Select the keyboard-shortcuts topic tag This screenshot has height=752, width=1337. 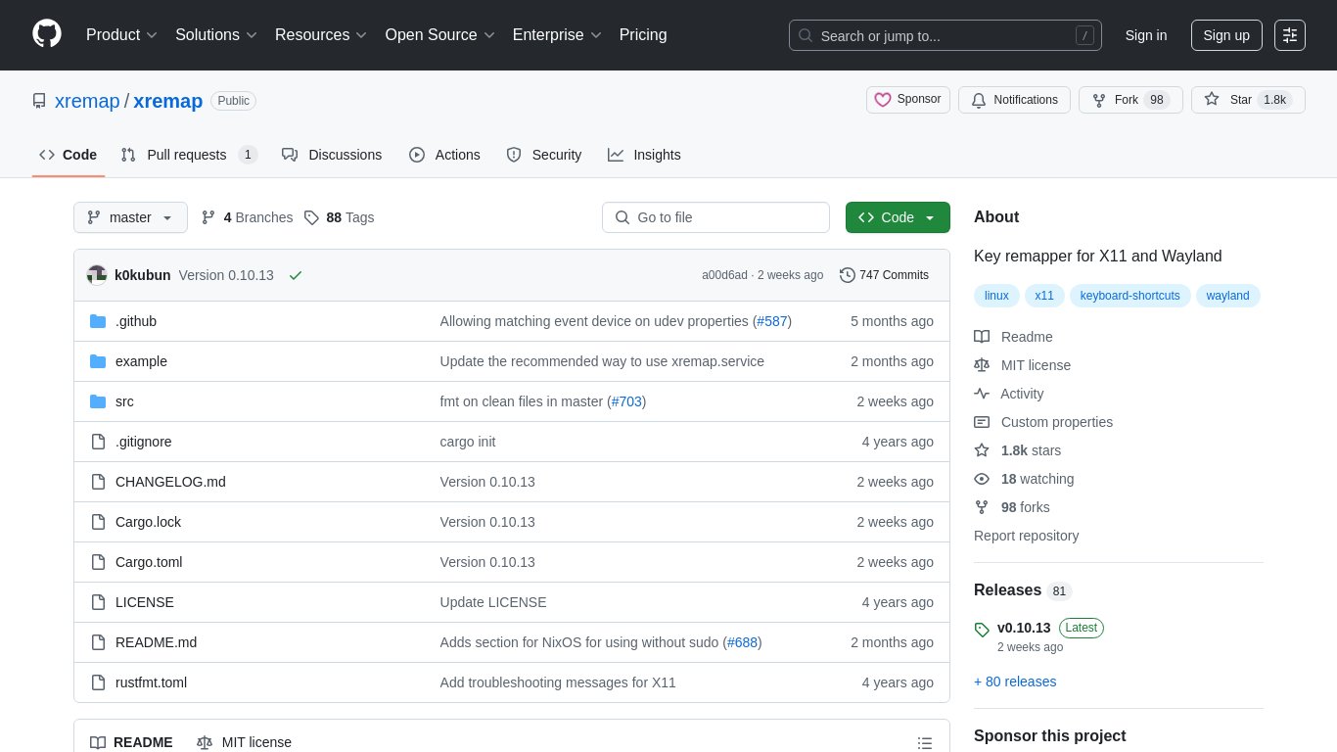(x=1130, y=296)
